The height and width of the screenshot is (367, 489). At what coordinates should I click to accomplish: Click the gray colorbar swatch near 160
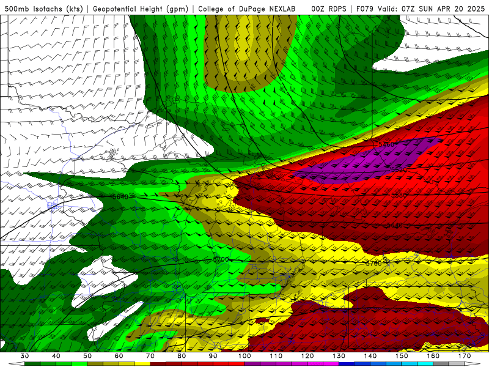[x=441, y=364]
